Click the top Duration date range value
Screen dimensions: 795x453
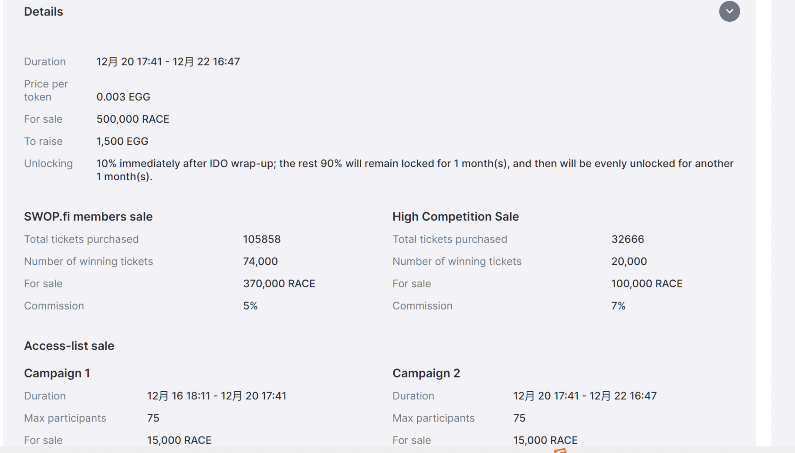click(168, 62)
